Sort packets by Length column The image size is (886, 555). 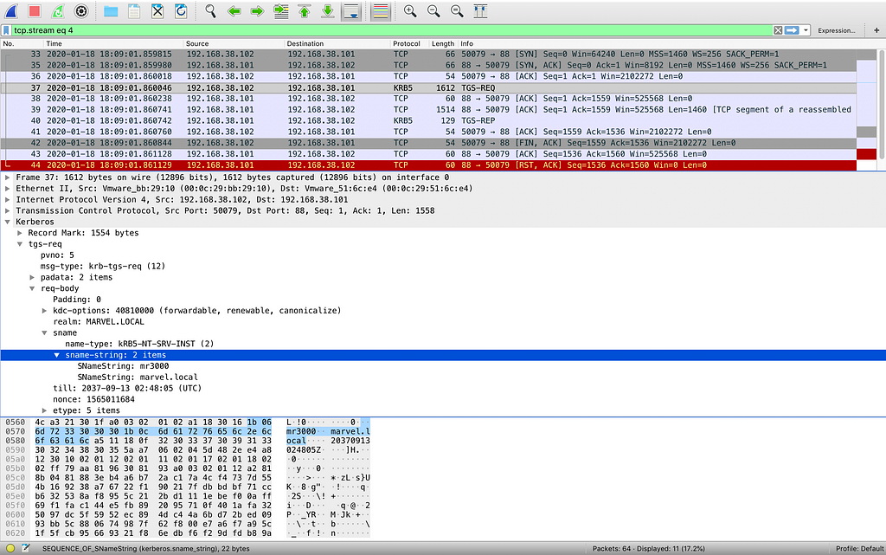tap(442, 43)
